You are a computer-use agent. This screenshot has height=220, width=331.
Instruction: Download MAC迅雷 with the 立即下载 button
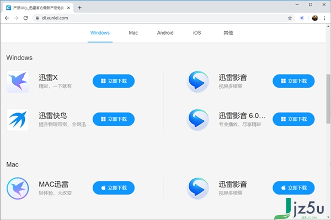coord(114,187)
